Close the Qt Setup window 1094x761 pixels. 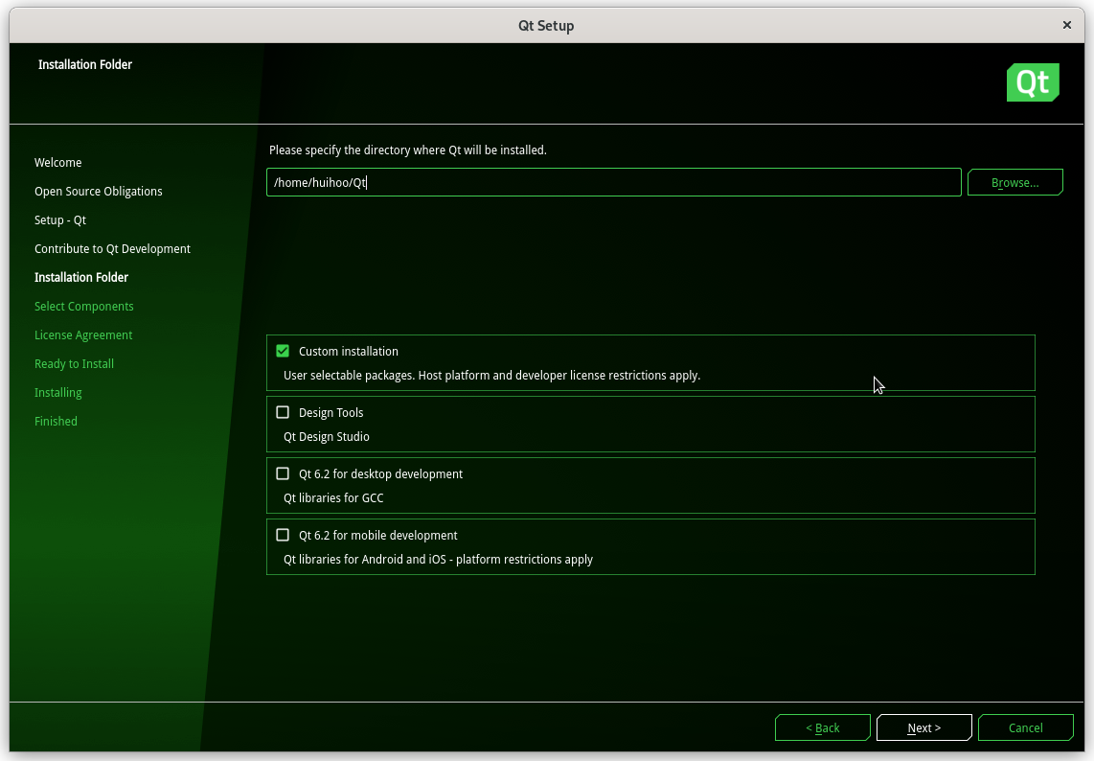click(x=1067, y=26)
